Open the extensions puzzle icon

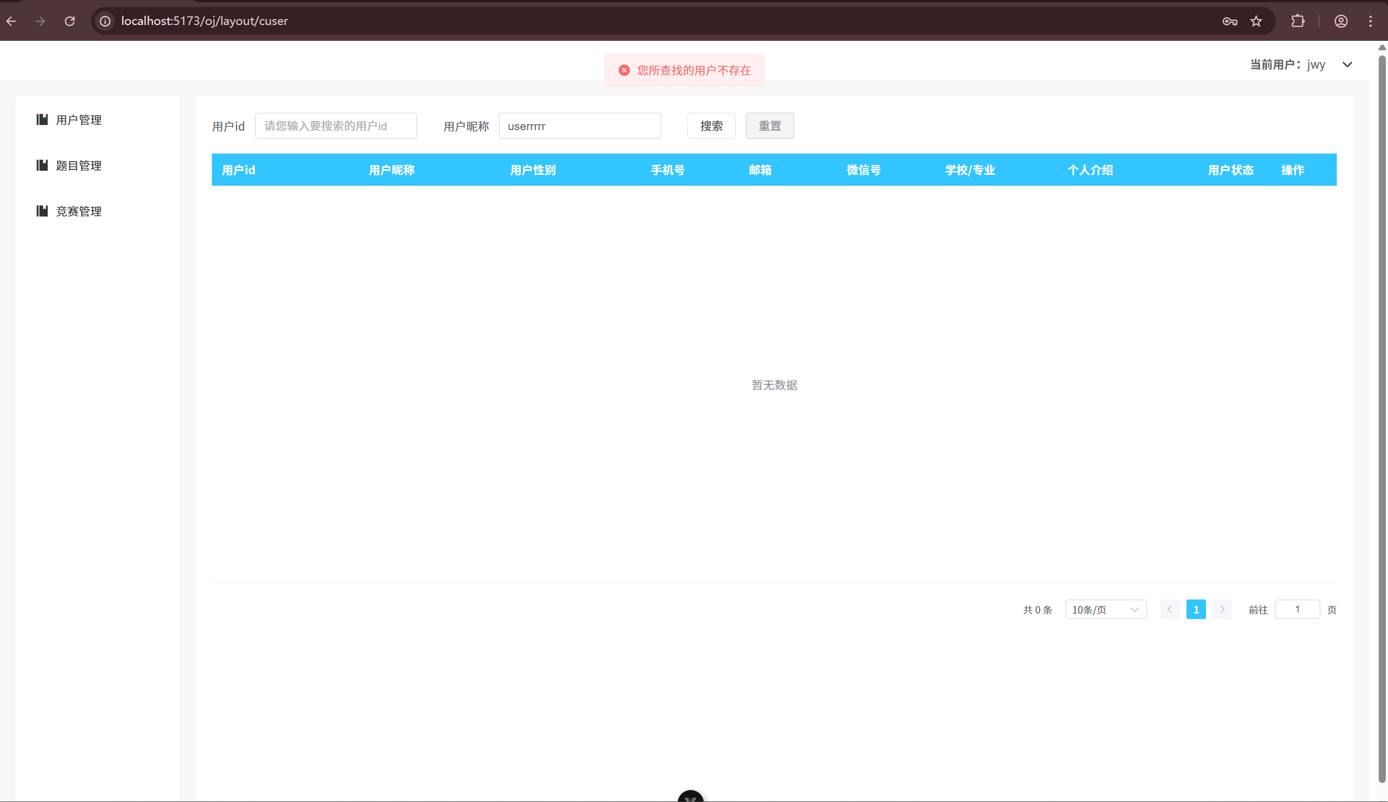[1298, 21]
